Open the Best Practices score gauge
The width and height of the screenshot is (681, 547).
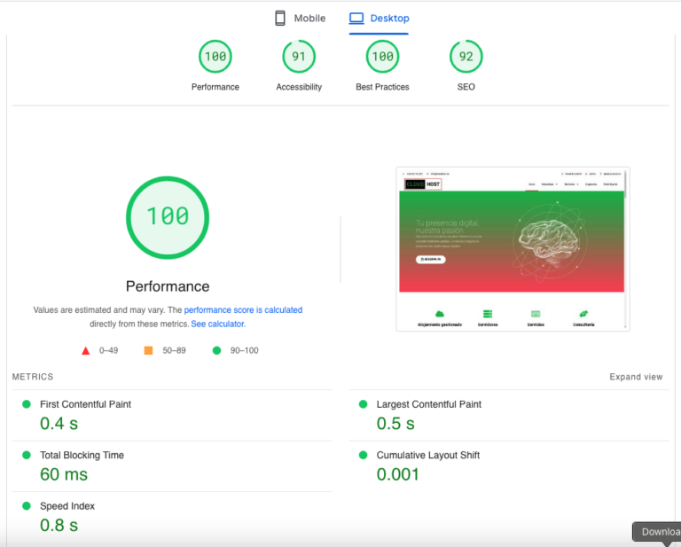(x=382, y=57)
